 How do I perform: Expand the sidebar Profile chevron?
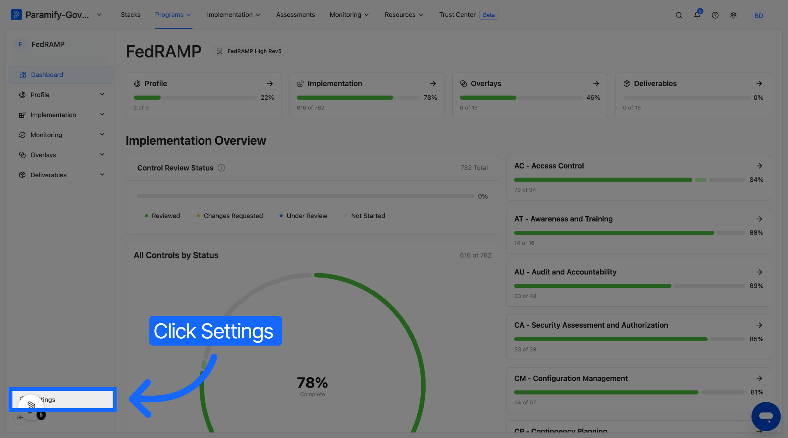pyautogui.click(x=102, y=95)
